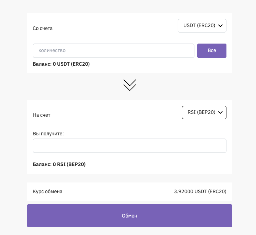Click the USDT (ERC20) text in source selector
This screenshot has height=235, width=256.
click(x=199, y=26)
